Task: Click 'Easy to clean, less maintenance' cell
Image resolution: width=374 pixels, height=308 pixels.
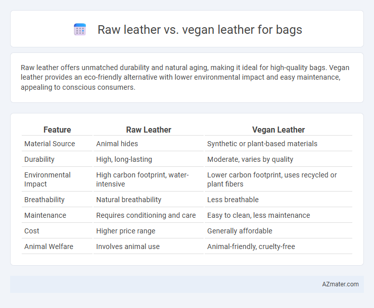Action: (x=259, y=215)
